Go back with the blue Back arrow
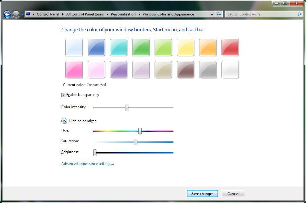 click(7, 14)
